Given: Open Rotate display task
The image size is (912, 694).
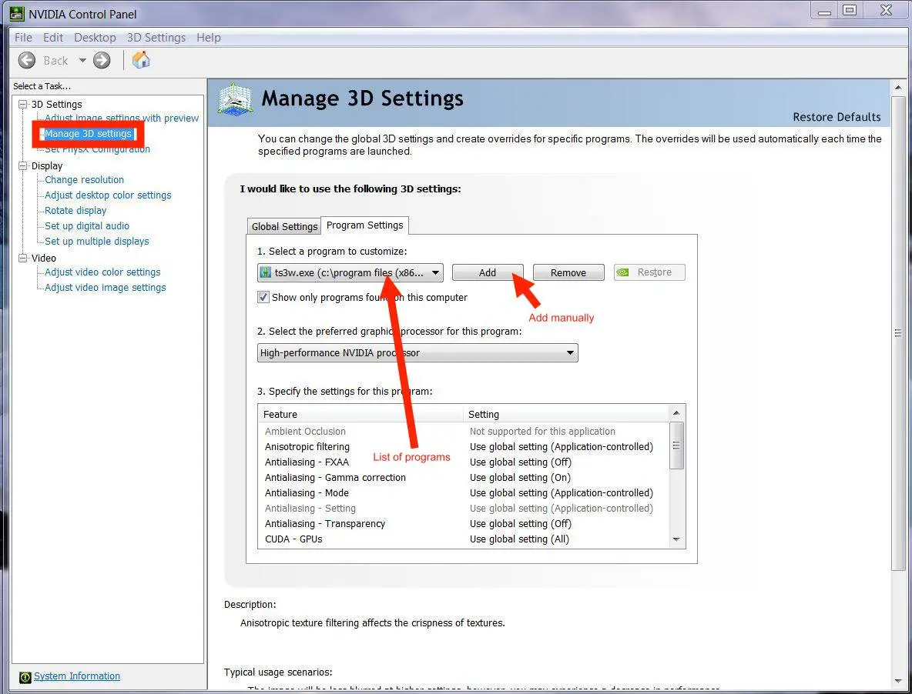Looking at the screenshot, I should point(75,210).
